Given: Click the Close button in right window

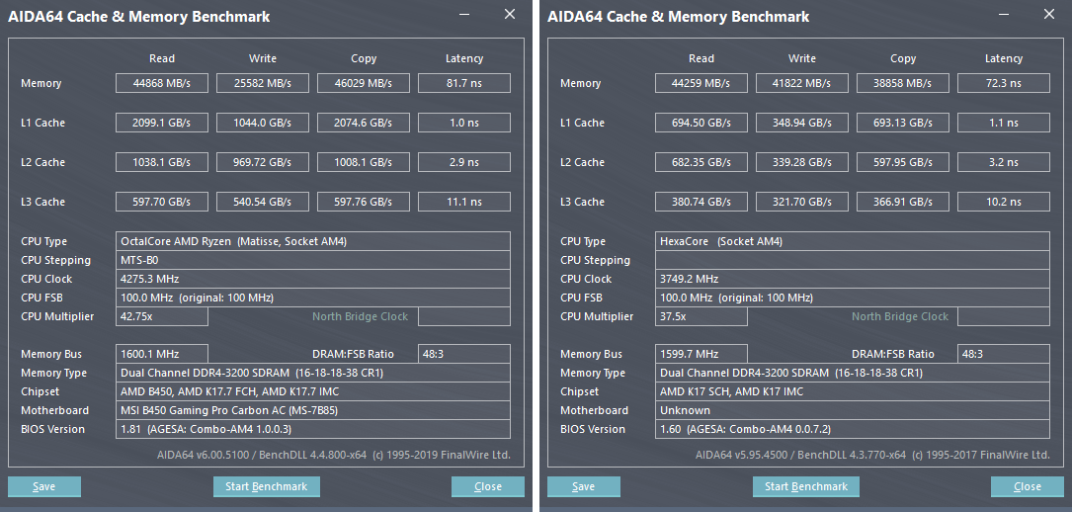Looking at the screenshot, I should point(1028,486).
